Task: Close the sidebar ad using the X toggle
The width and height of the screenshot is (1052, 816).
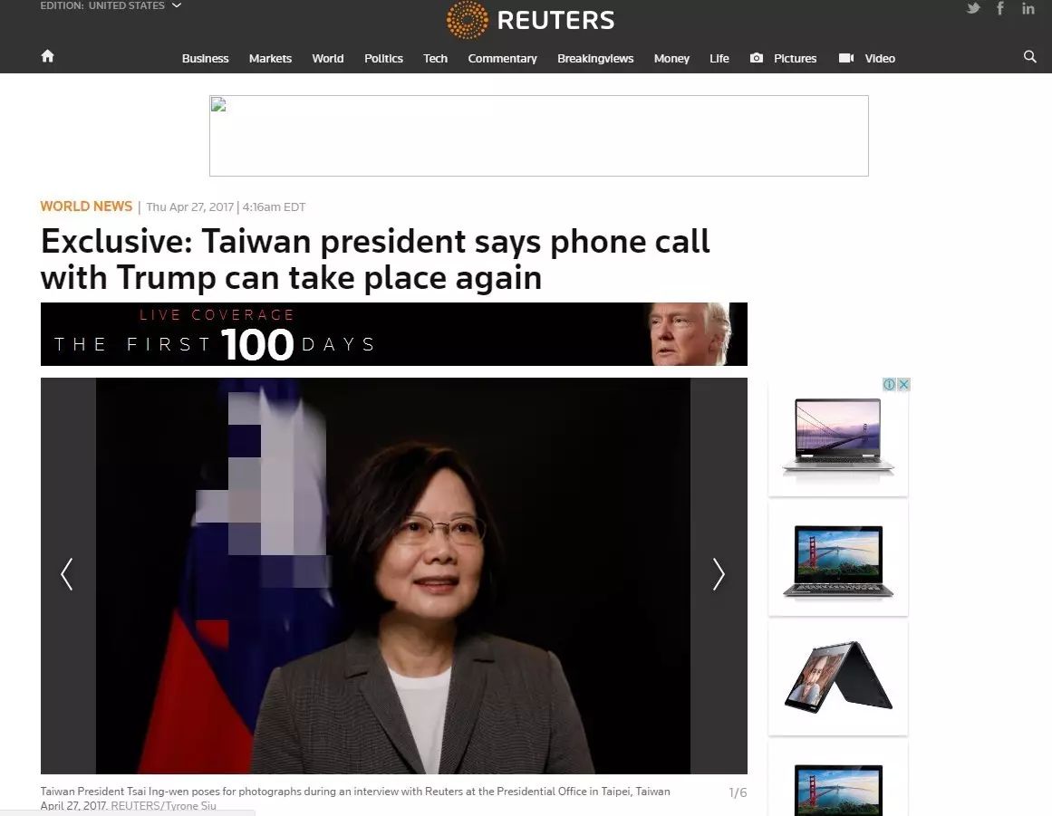Action: 904,384
